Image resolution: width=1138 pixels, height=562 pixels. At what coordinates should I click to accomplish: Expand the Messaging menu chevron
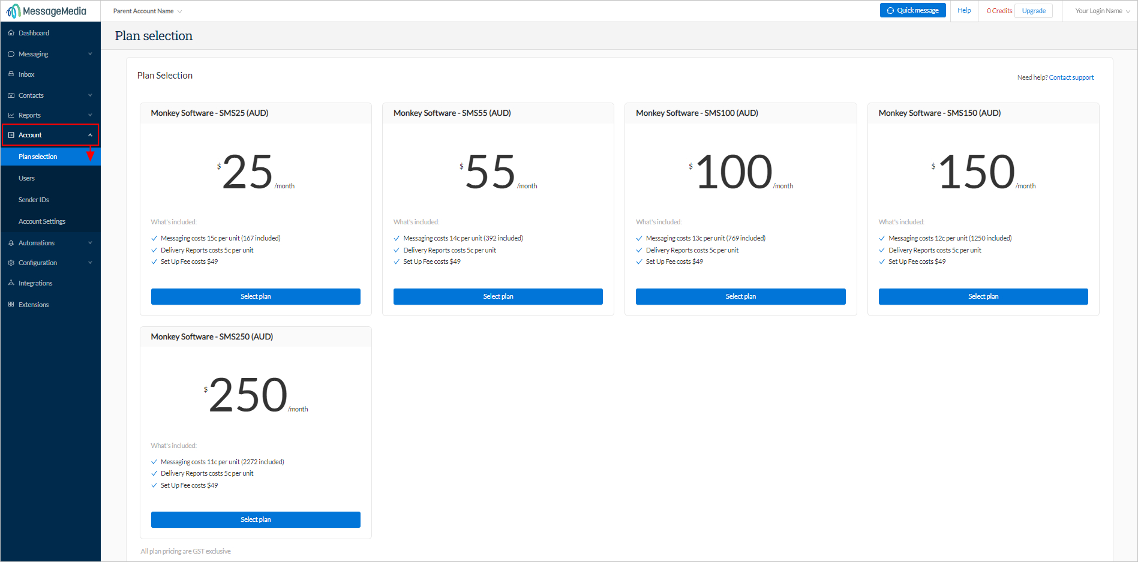(90, 54)
